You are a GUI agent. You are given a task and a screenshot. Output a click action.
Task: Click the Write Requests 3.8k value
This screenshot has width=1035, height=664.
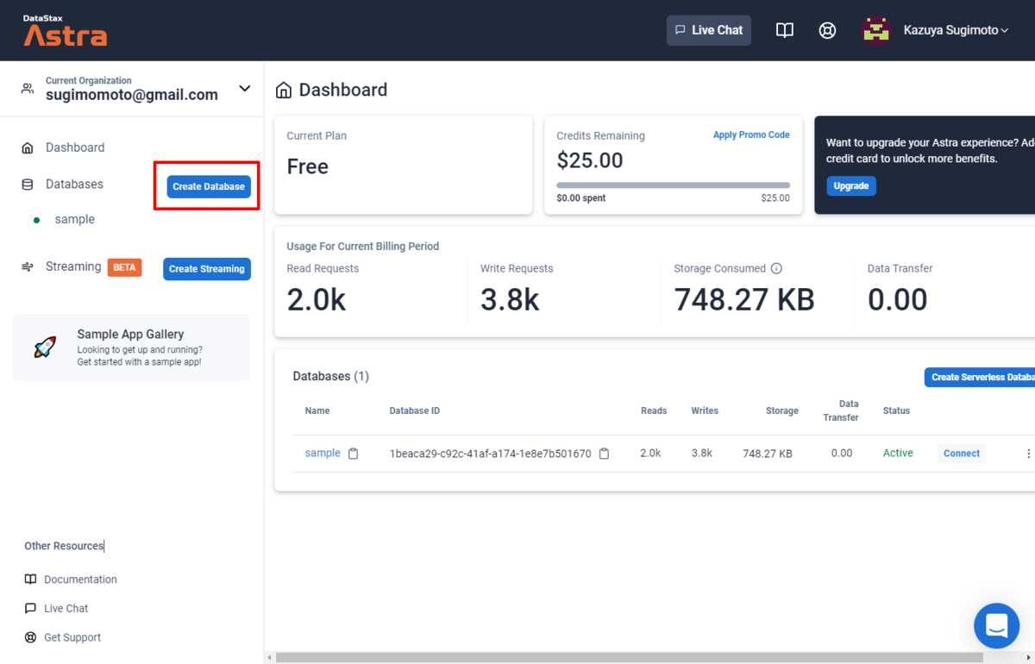pyautogui.click(x=510, y=300)
